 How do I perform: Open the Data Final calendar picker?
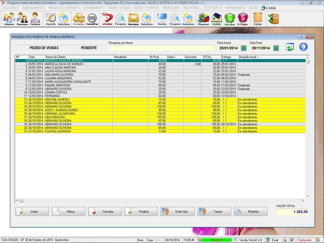[x=276, y=48]
